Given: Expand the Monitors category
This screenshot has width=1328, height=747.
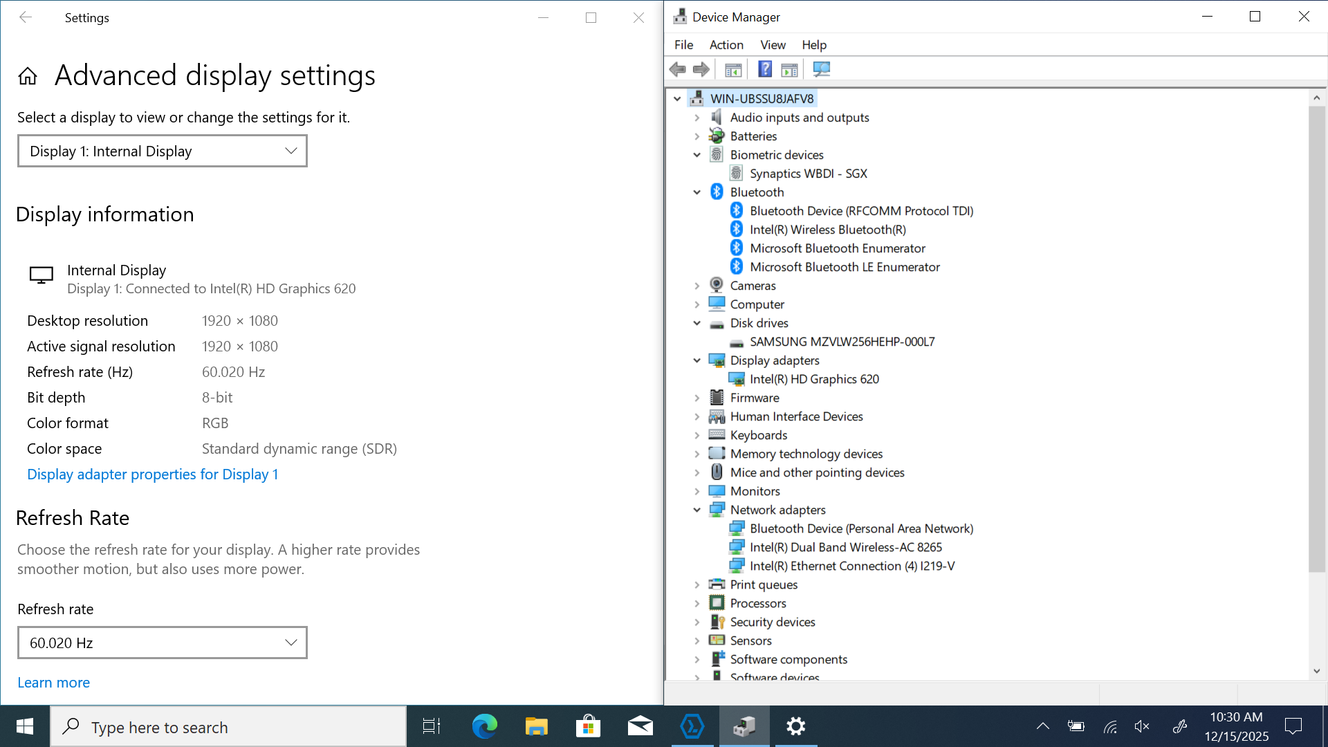Looking at the screenshot, I should coord(697,491).
